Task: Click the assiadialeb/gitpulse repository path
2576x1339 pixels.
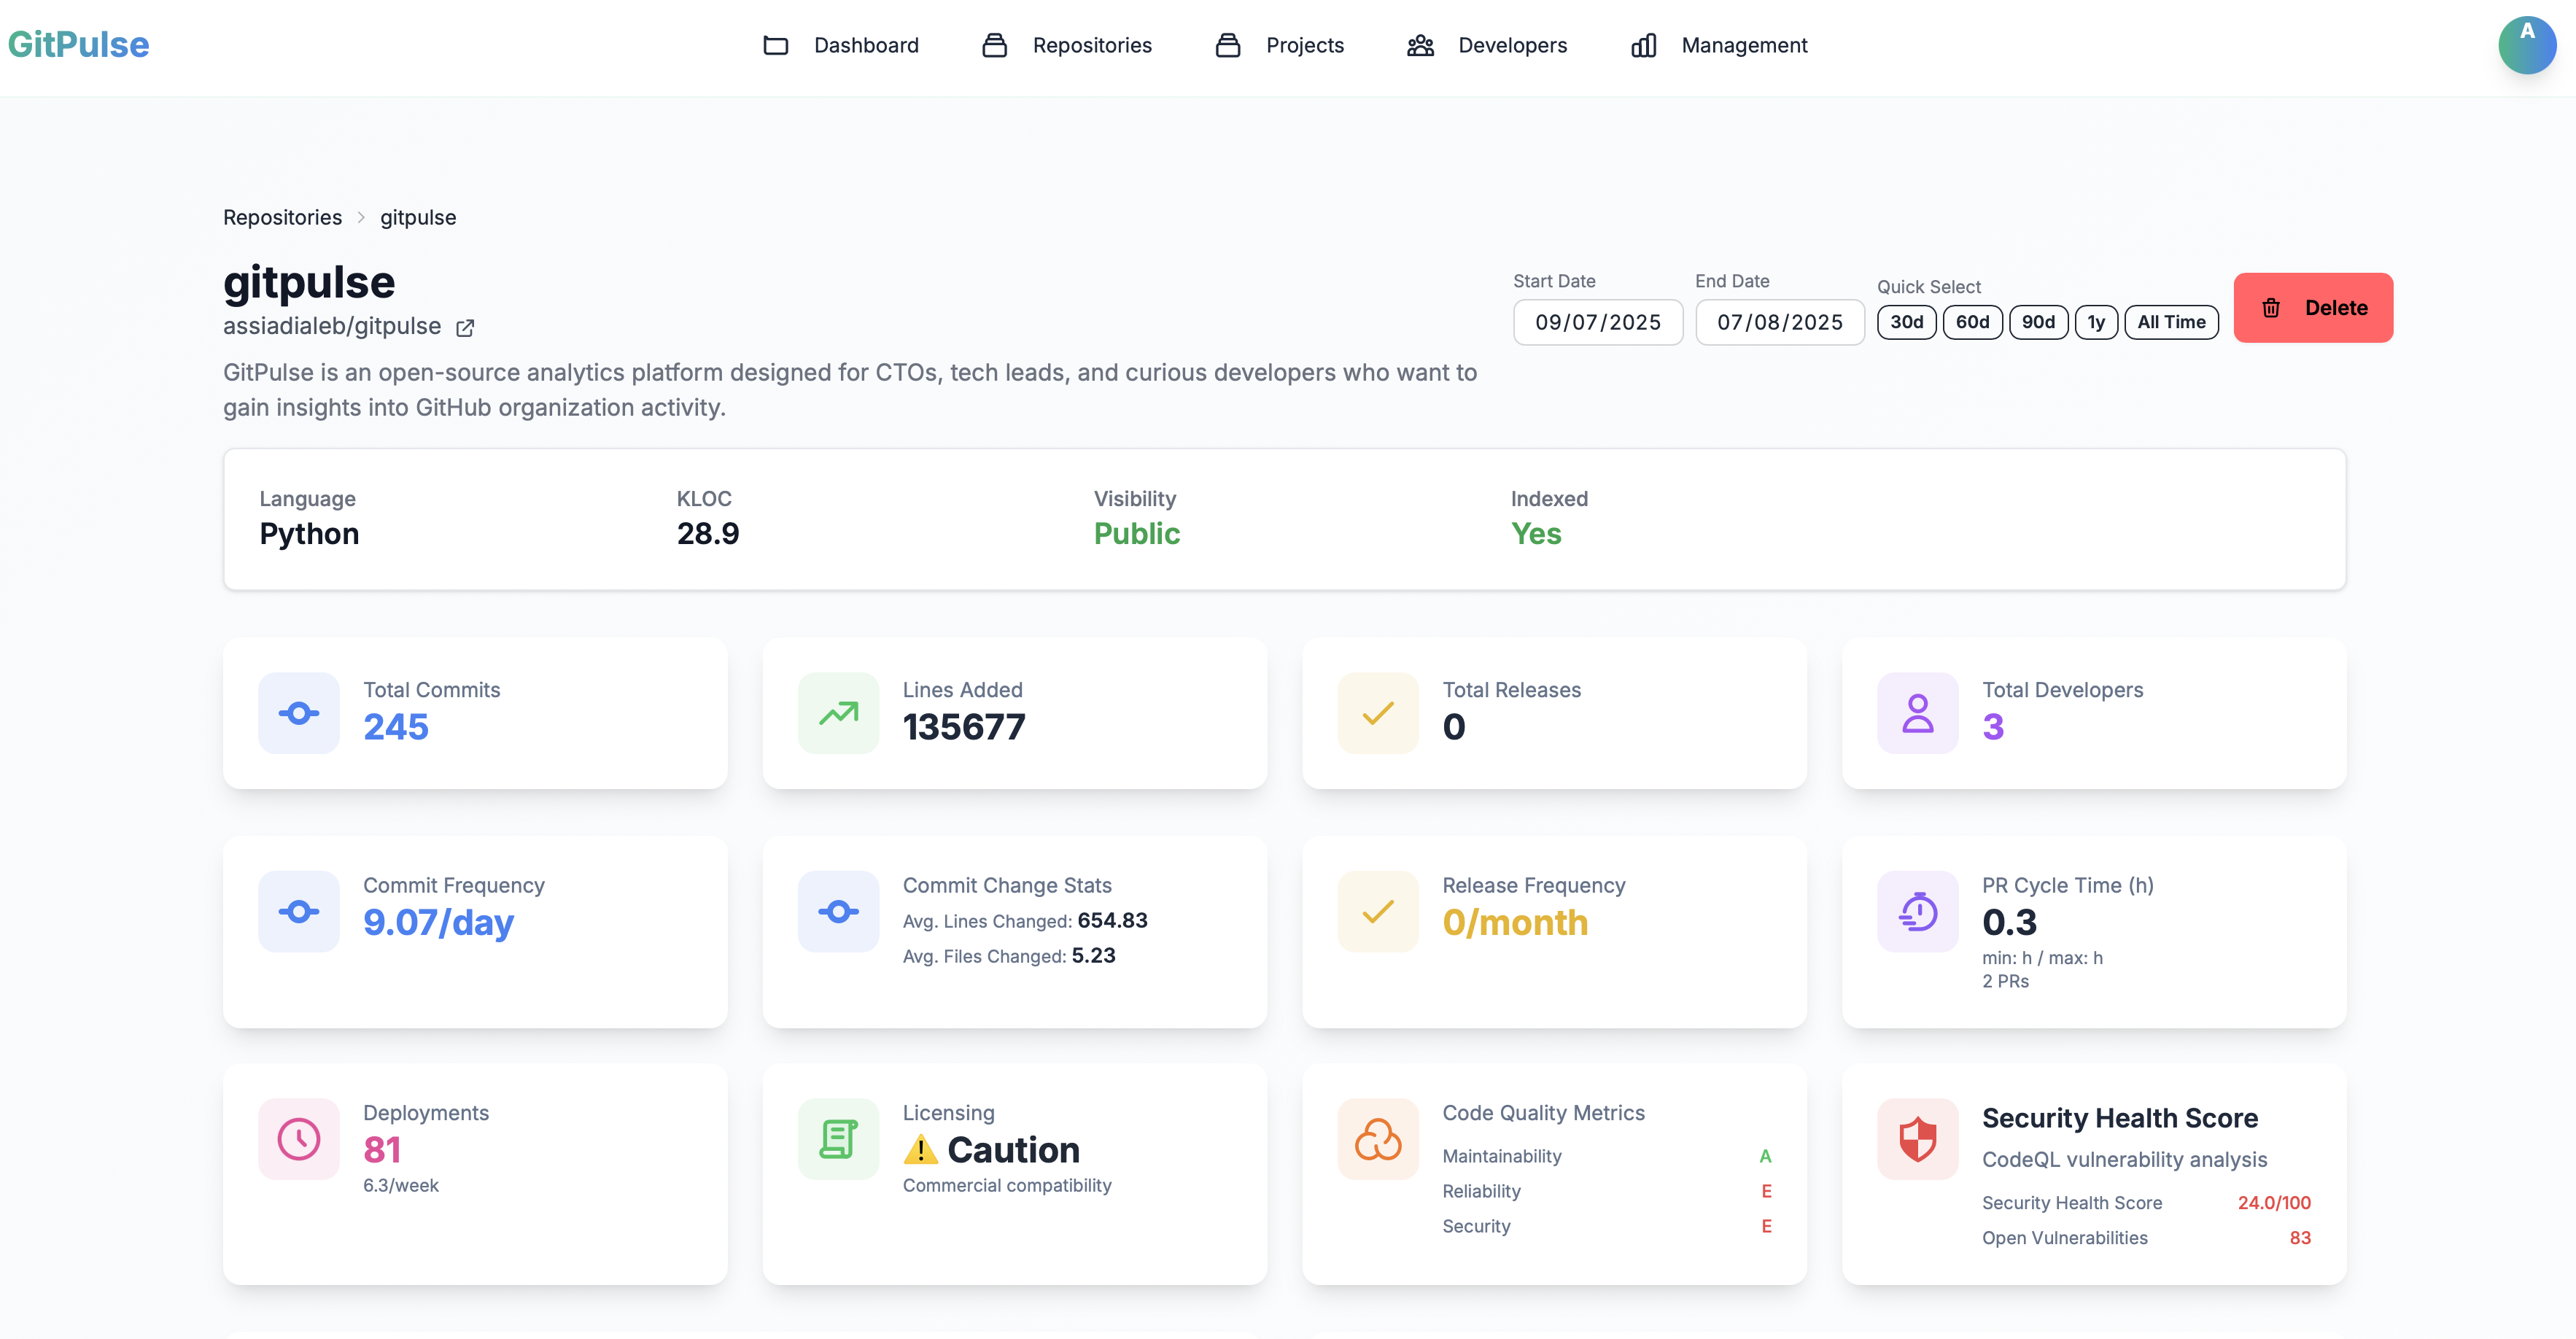Action: [x=332, y=326]
